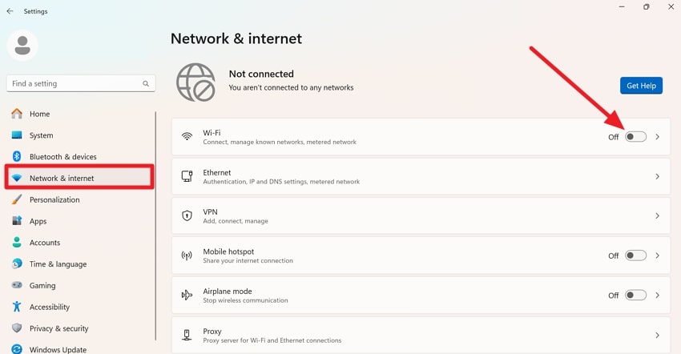This screenshot has width=681, height=354.
Task: Click the Mobile hotspot signal icon
Action: (187, 255)
